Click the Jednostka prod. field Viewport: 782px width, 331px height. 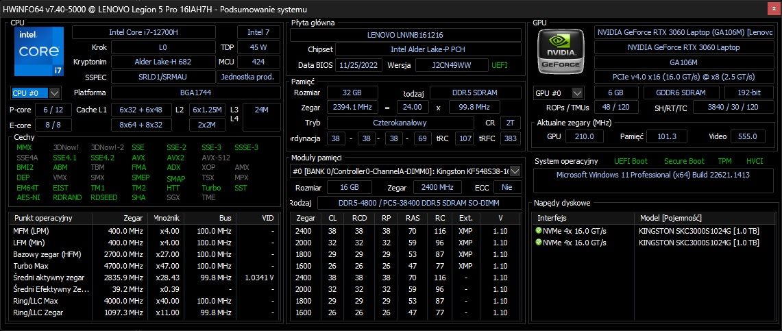[x=248, y=77]
